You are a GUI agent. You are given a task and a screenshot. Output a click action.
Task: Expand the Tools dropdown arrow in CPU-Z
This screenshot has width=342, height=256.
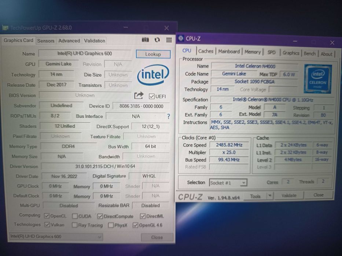click(x=270, y=196)
